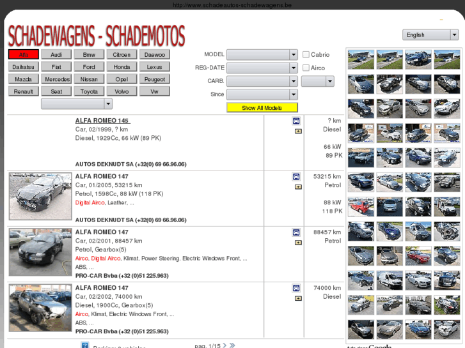The height and width of the screenshot is (348, 465).
Task: Choose the Mazda brand button
Action: pos(24,79)
